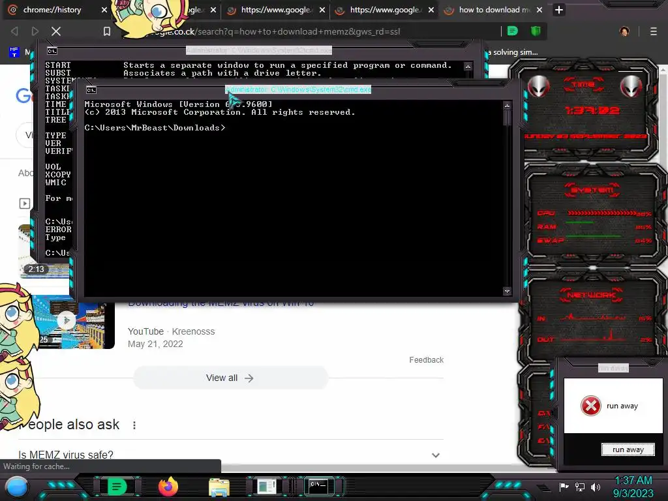This screenshot has height=501, width=668.
Task: Launch Firefox from the taskbar
Action: tap(168, 487)
